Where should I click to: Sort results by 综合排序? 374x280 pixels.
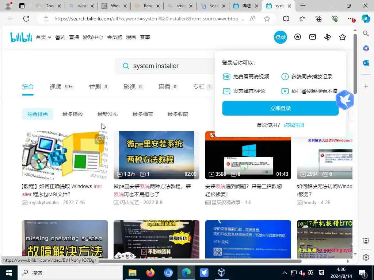pyautogui.click(x=38, y=114)
